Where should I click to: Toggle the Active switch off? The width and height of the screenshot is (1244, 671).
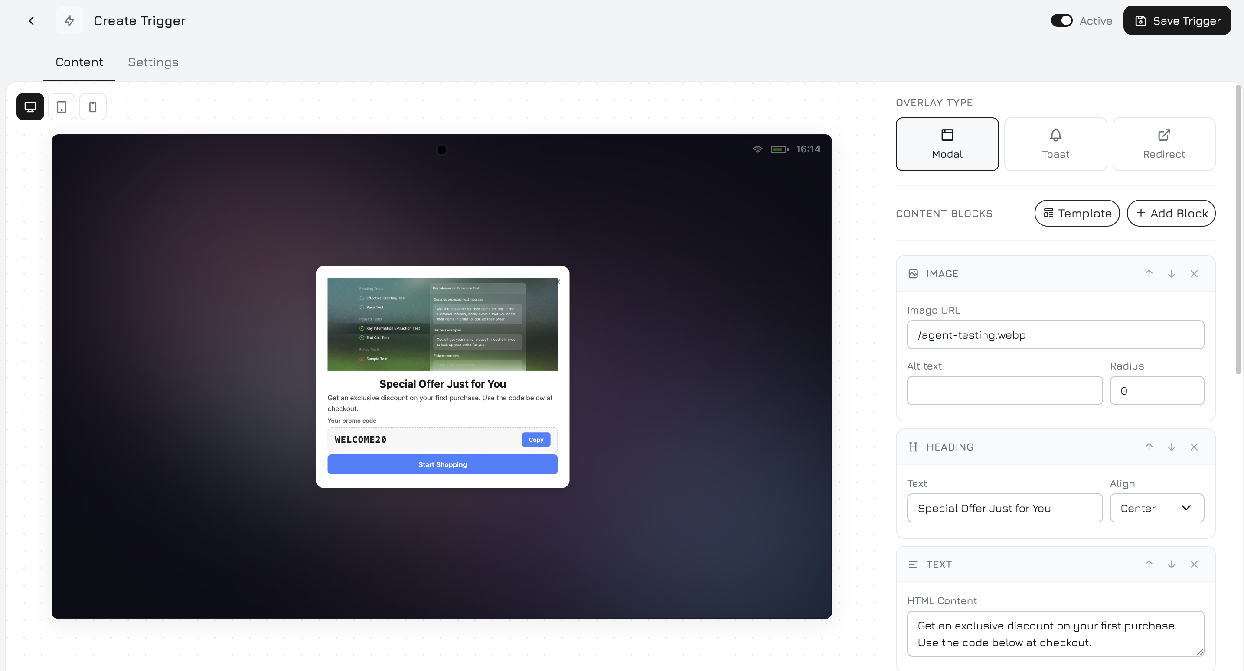1061,20
